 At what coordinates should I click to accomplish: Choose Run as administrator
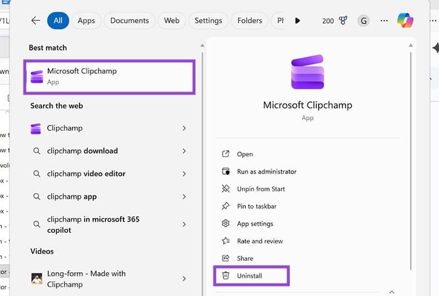point(266,171)
